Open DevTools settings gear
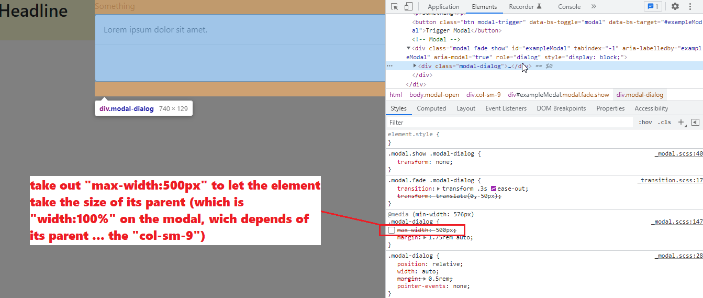This screenshot has height=298, width=703. [x=675, y=6]
